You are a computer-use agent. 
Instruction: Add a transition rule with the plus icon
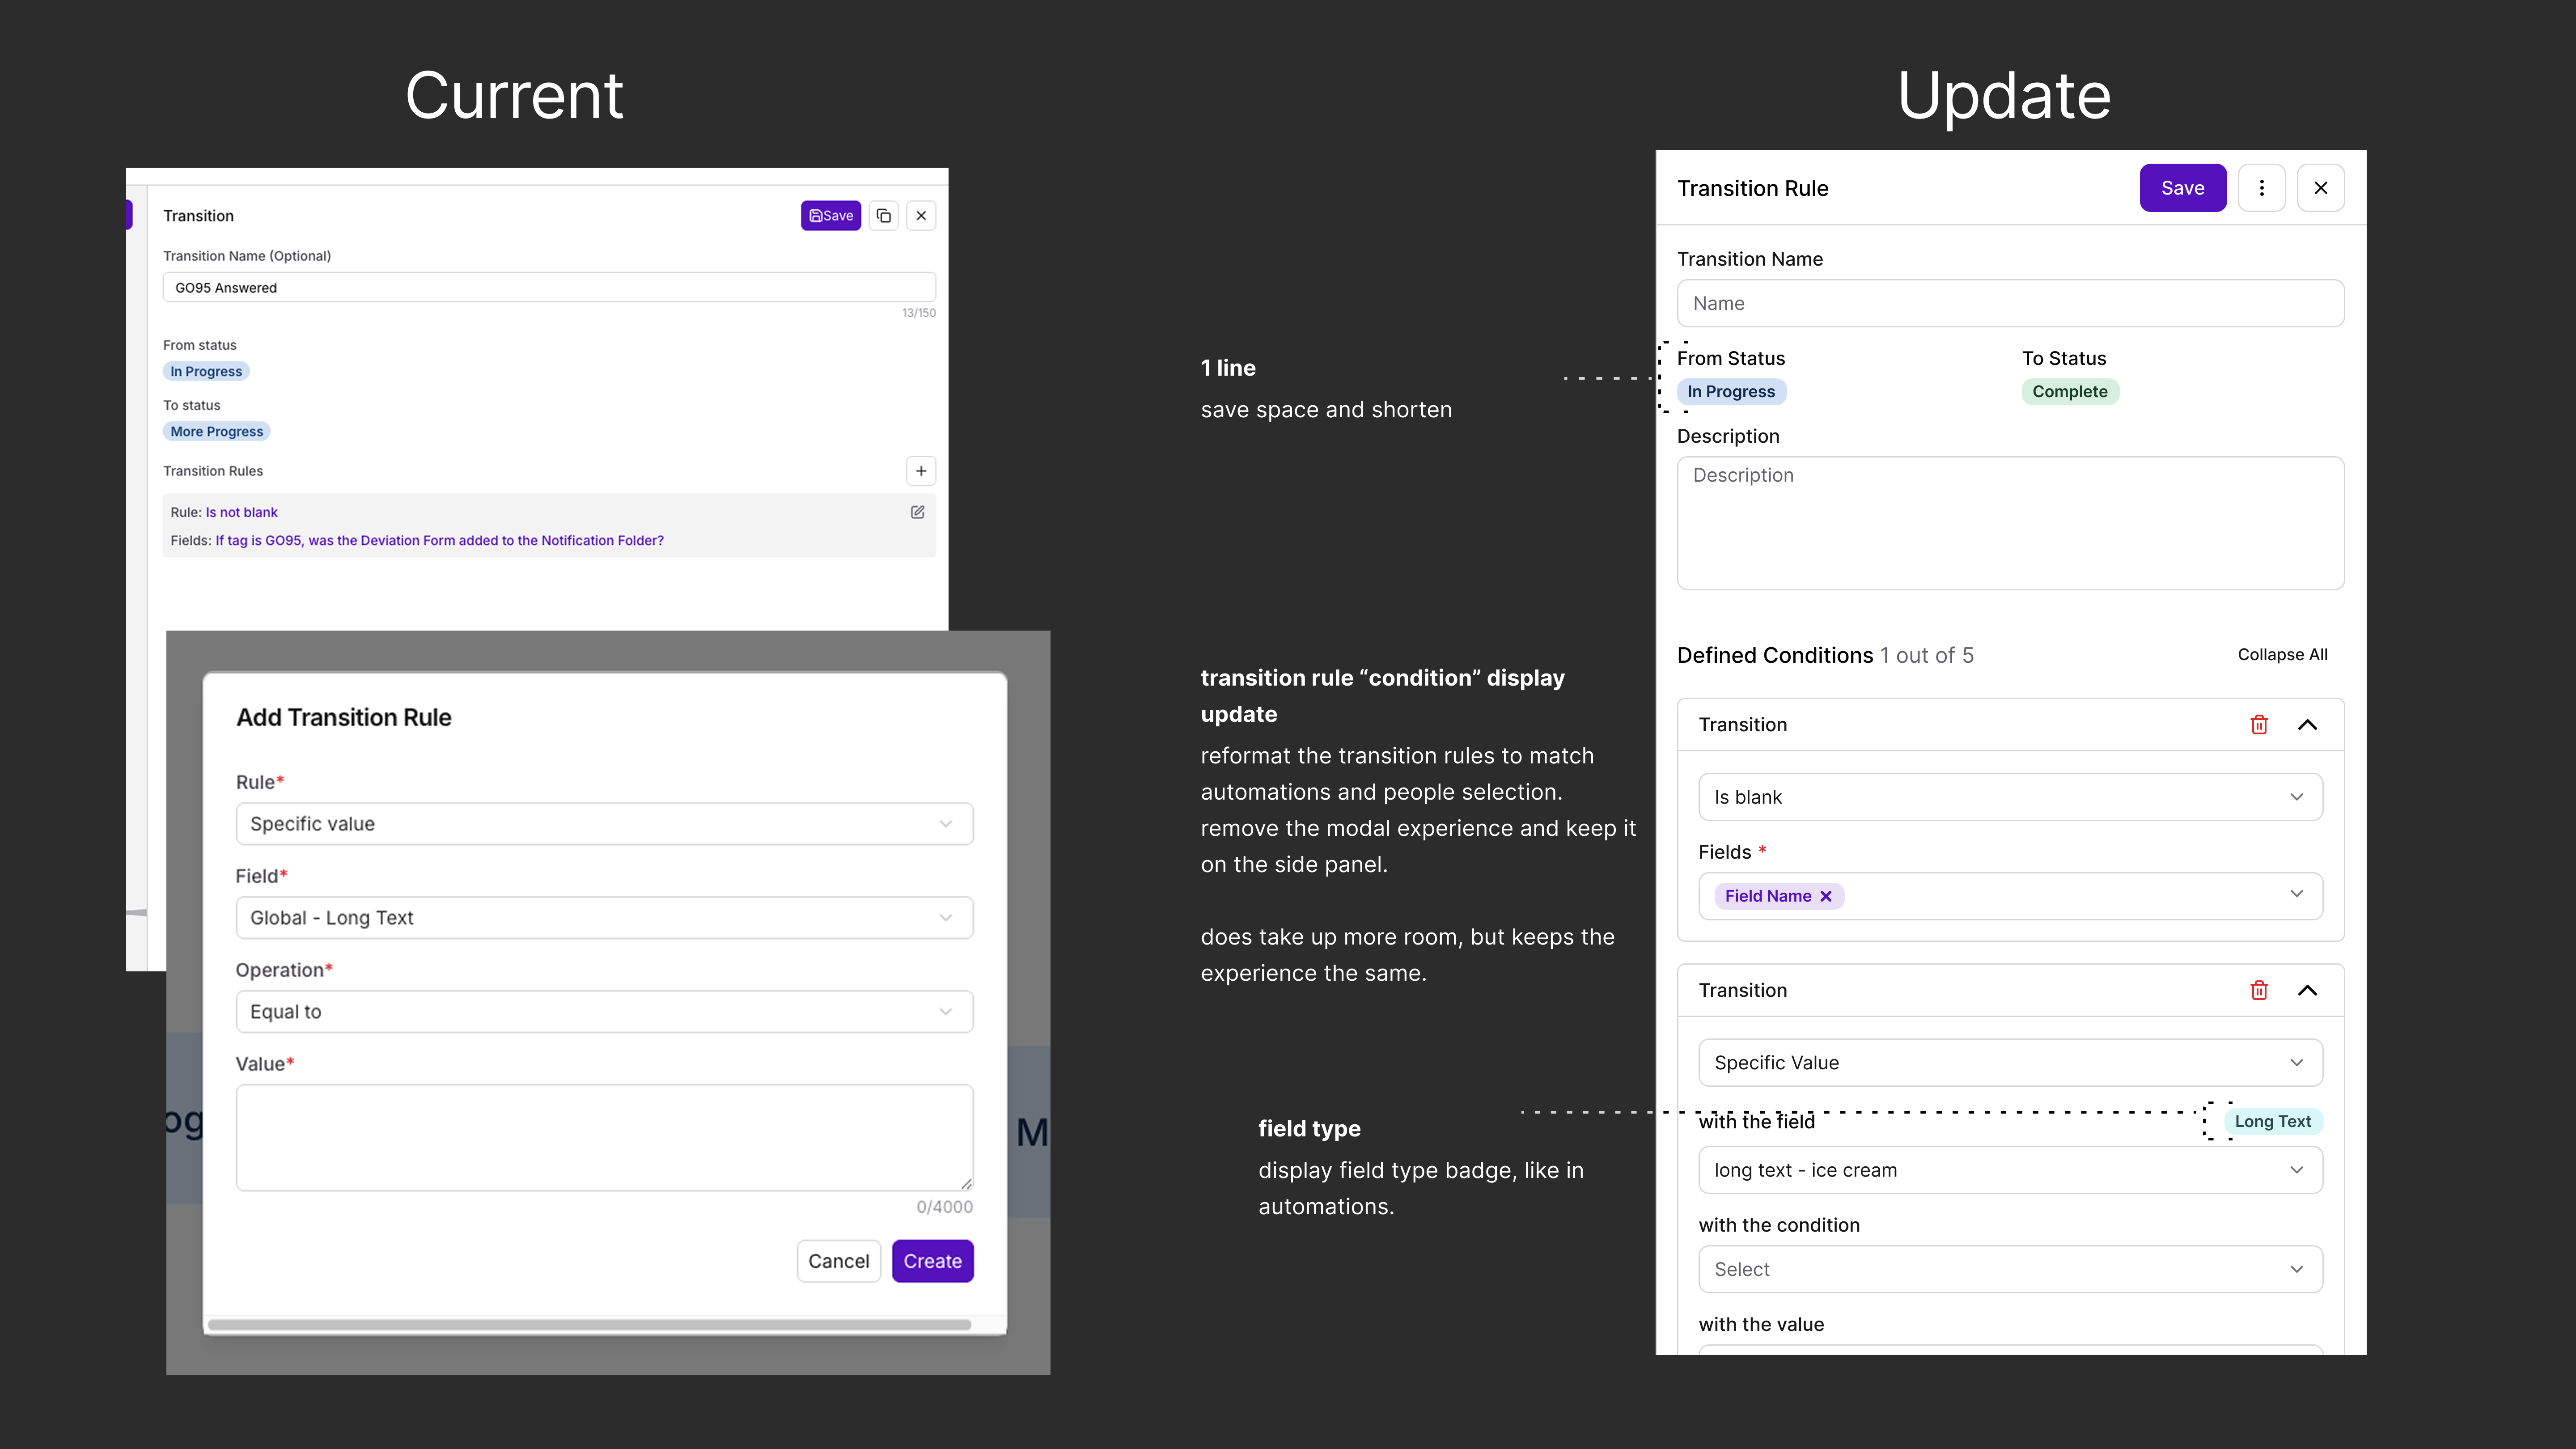coord(921,471)
